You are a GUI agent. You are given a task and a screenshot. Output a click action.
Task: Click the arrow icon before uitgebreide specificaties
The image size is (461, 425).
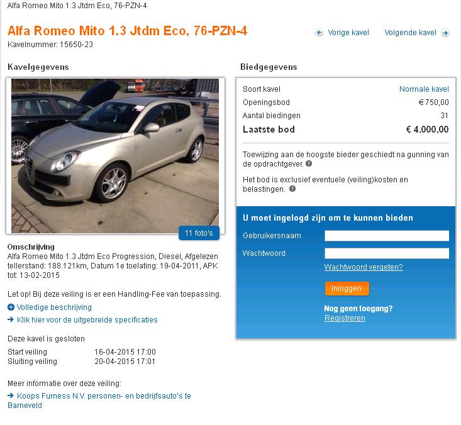[11, 319]
